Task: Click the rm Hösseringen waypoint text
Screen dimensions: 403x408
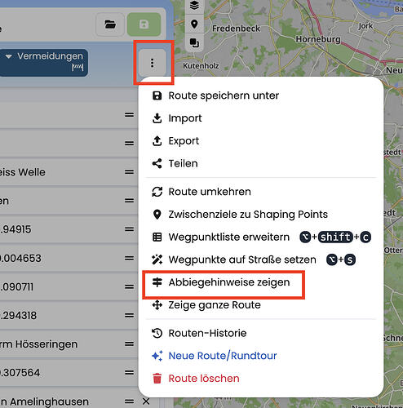Action: pos(38,344)
